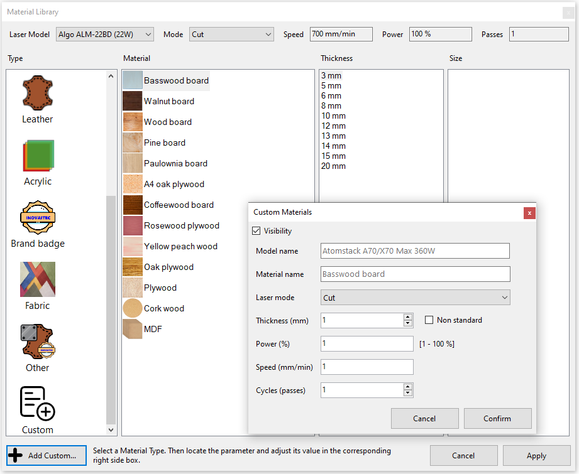Select the Cork wood material icon

click(x=133, y=308)
